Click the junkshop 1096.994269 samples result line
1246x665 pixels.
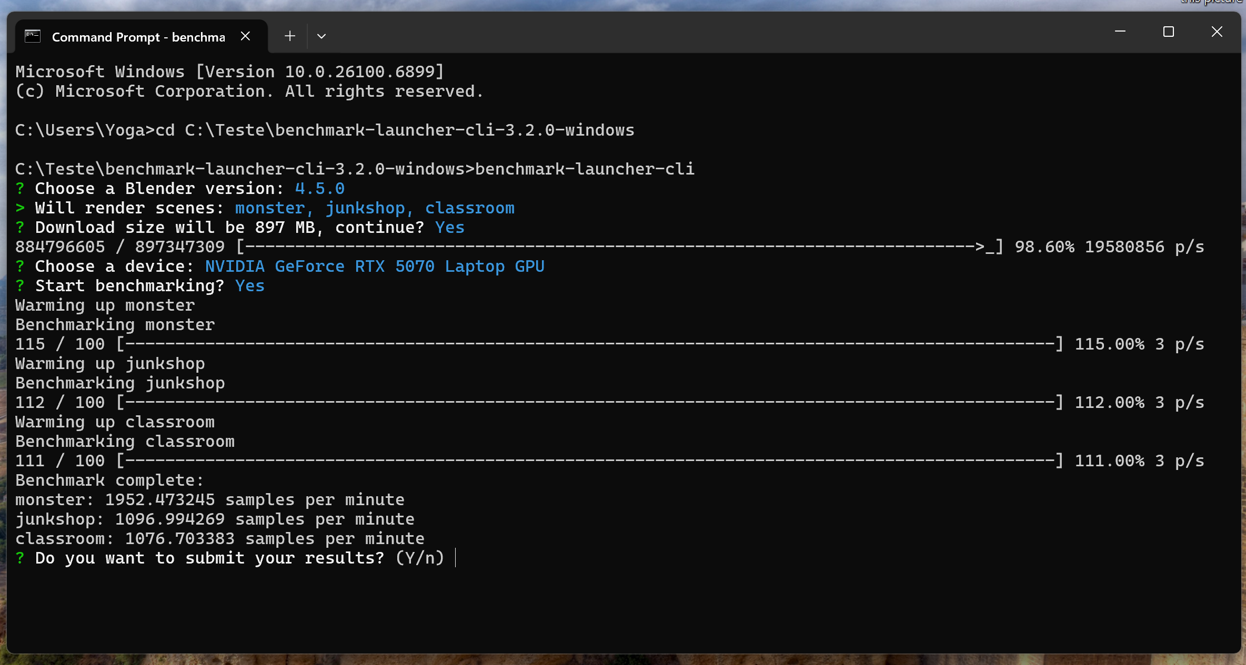[x=215, y=519]
